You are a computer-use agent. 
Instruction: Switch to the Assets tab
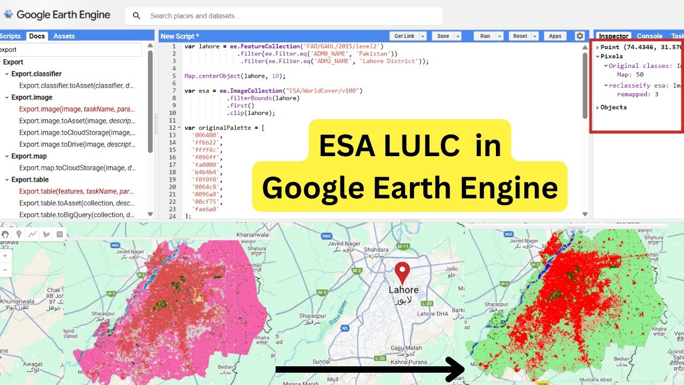(x=64, y=36)
